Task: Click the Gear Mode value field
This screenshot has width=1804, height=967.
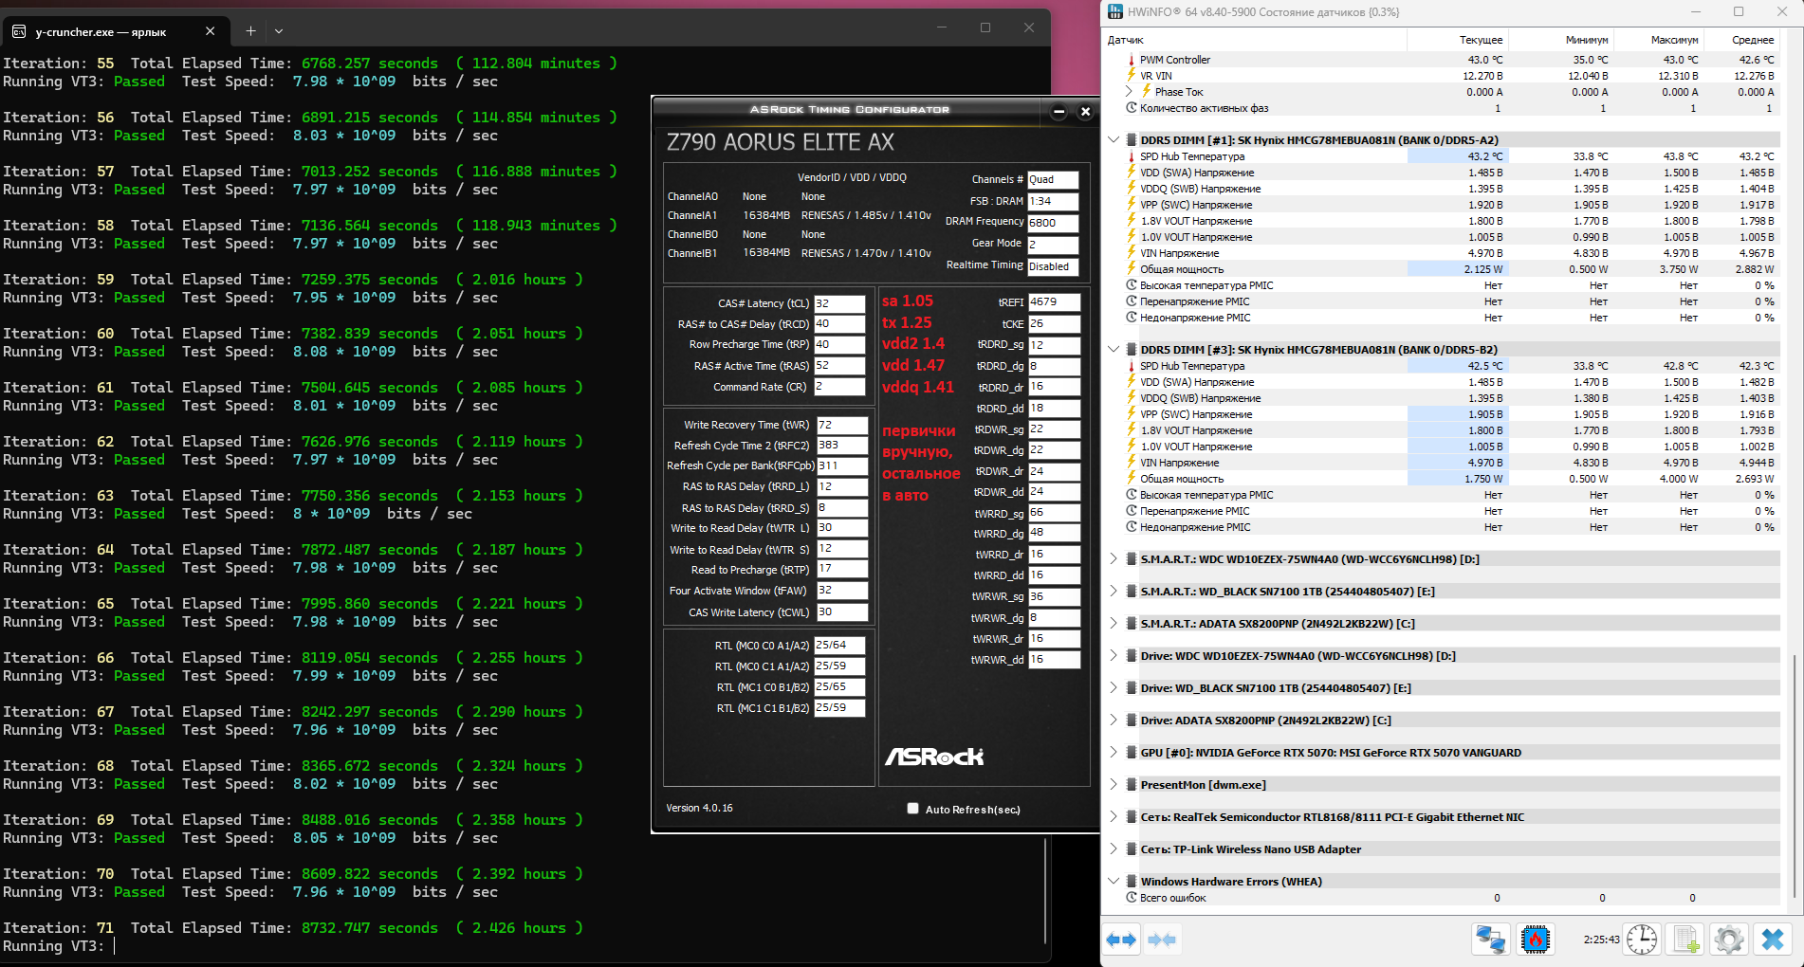Action: pyautogui.click(x=1053, y=244)
